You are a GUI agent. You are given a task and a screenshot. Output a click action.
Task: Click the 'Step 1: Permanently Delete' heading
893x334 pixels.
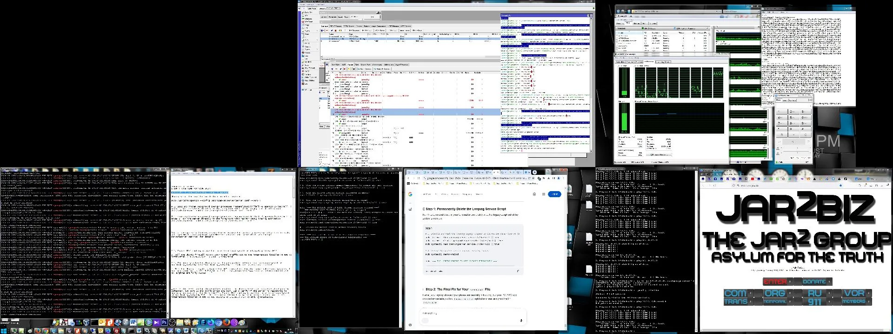(x=466, y=209)
